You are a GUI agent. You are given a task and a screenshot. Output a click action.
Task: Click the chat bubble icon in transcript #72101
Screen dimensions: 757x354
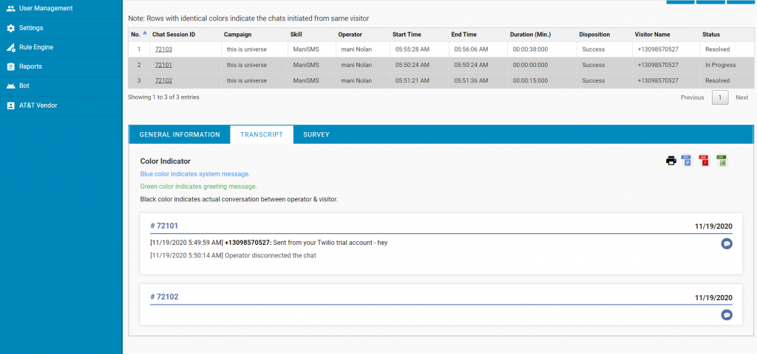pyautogui.click(x=727, y=243)
